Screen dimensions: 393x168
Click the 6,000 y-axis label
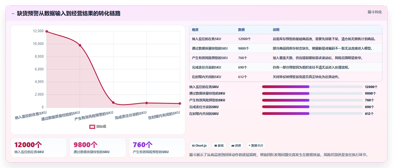39,69
